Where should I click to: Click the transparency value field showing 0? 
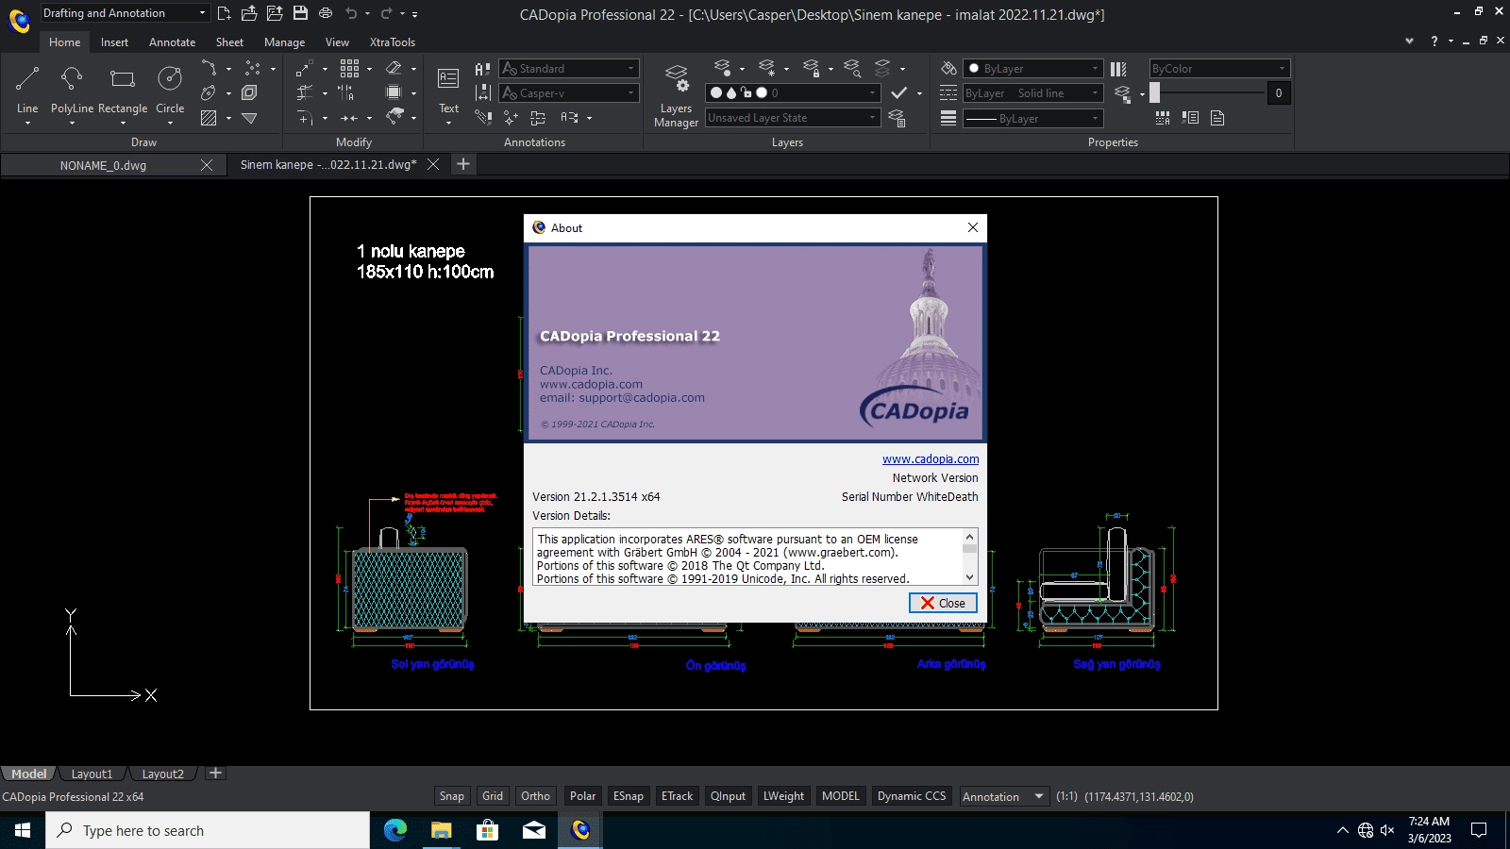(x=1279, y=92)
